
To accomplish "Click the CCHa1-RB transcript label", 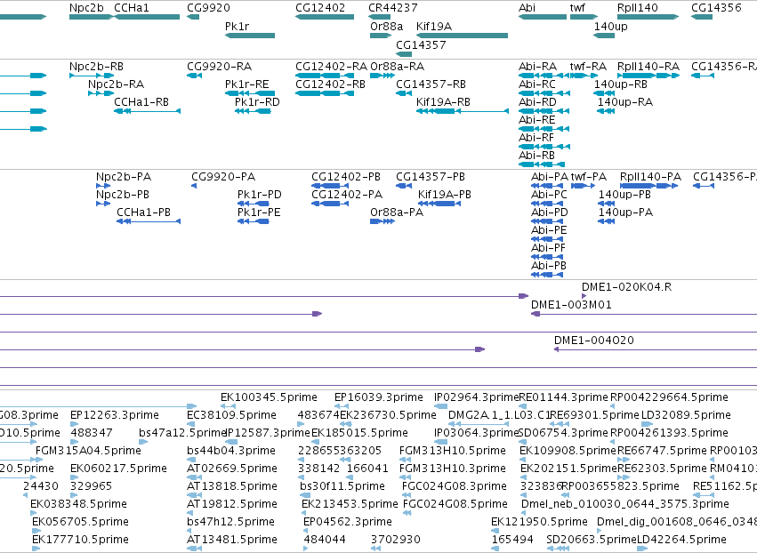I will (x=141, y=102).
